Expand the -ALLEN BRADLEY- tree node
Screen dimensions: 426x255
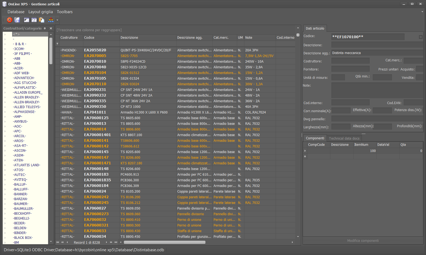(5, 97)
